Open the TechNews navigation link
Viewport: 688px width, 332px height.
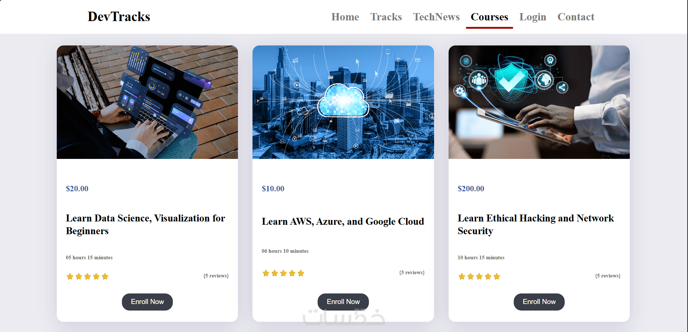click(436, 17)
